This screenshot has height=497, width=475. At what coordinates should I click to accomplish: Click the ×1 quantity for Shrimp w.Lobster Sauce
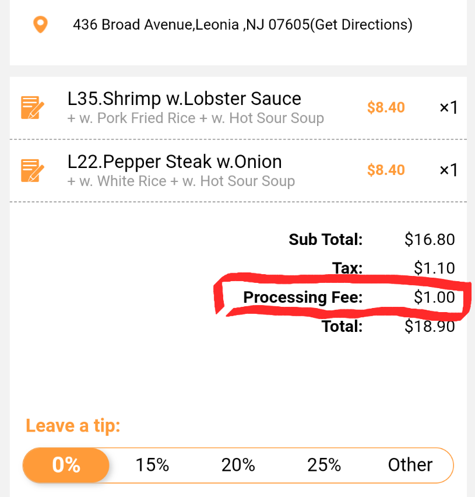click(x=448, y=108)
